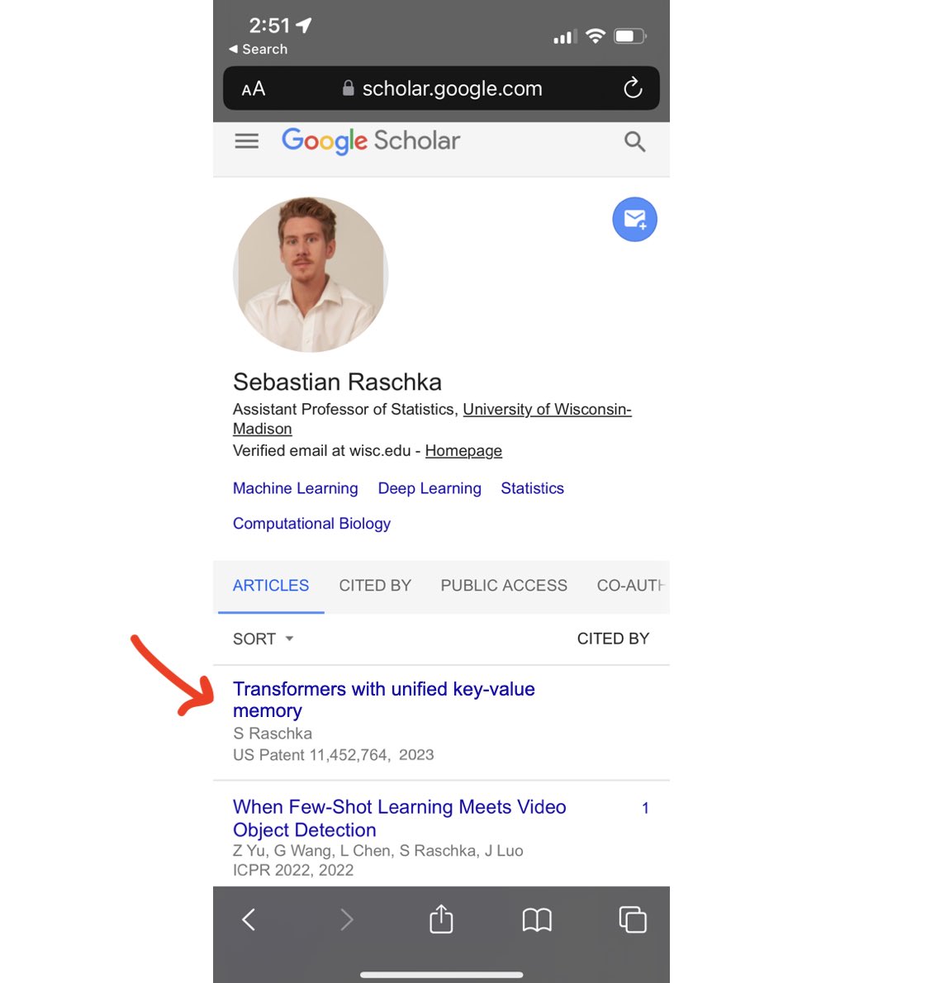The width and height of the screenshot is (935, 983).
Task: Click the Homepage link
Action: pyautogui.click(x=463, y=450)
